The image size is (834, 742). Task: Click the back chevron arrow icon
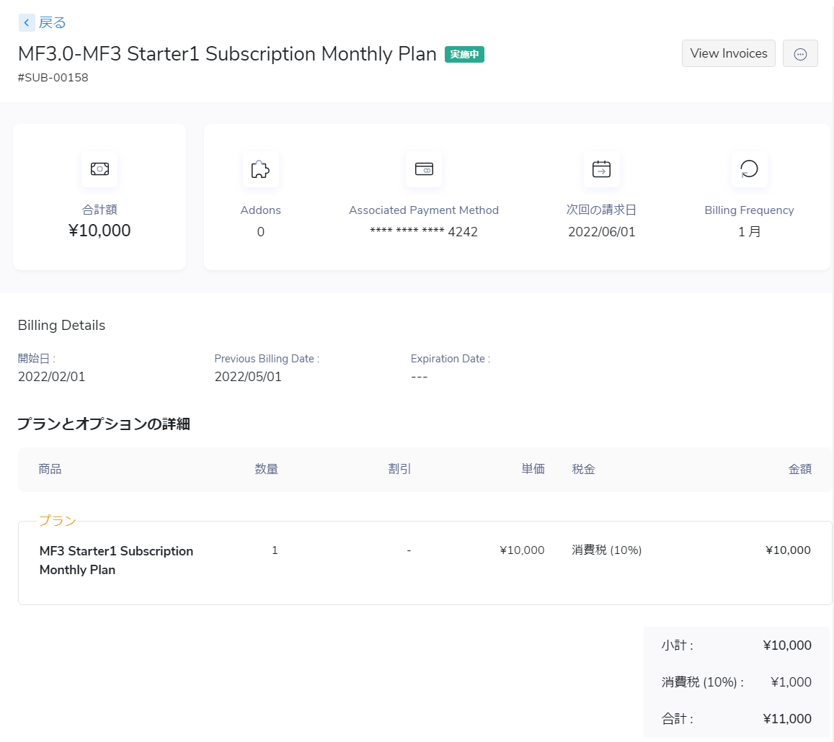click(27, 23)
